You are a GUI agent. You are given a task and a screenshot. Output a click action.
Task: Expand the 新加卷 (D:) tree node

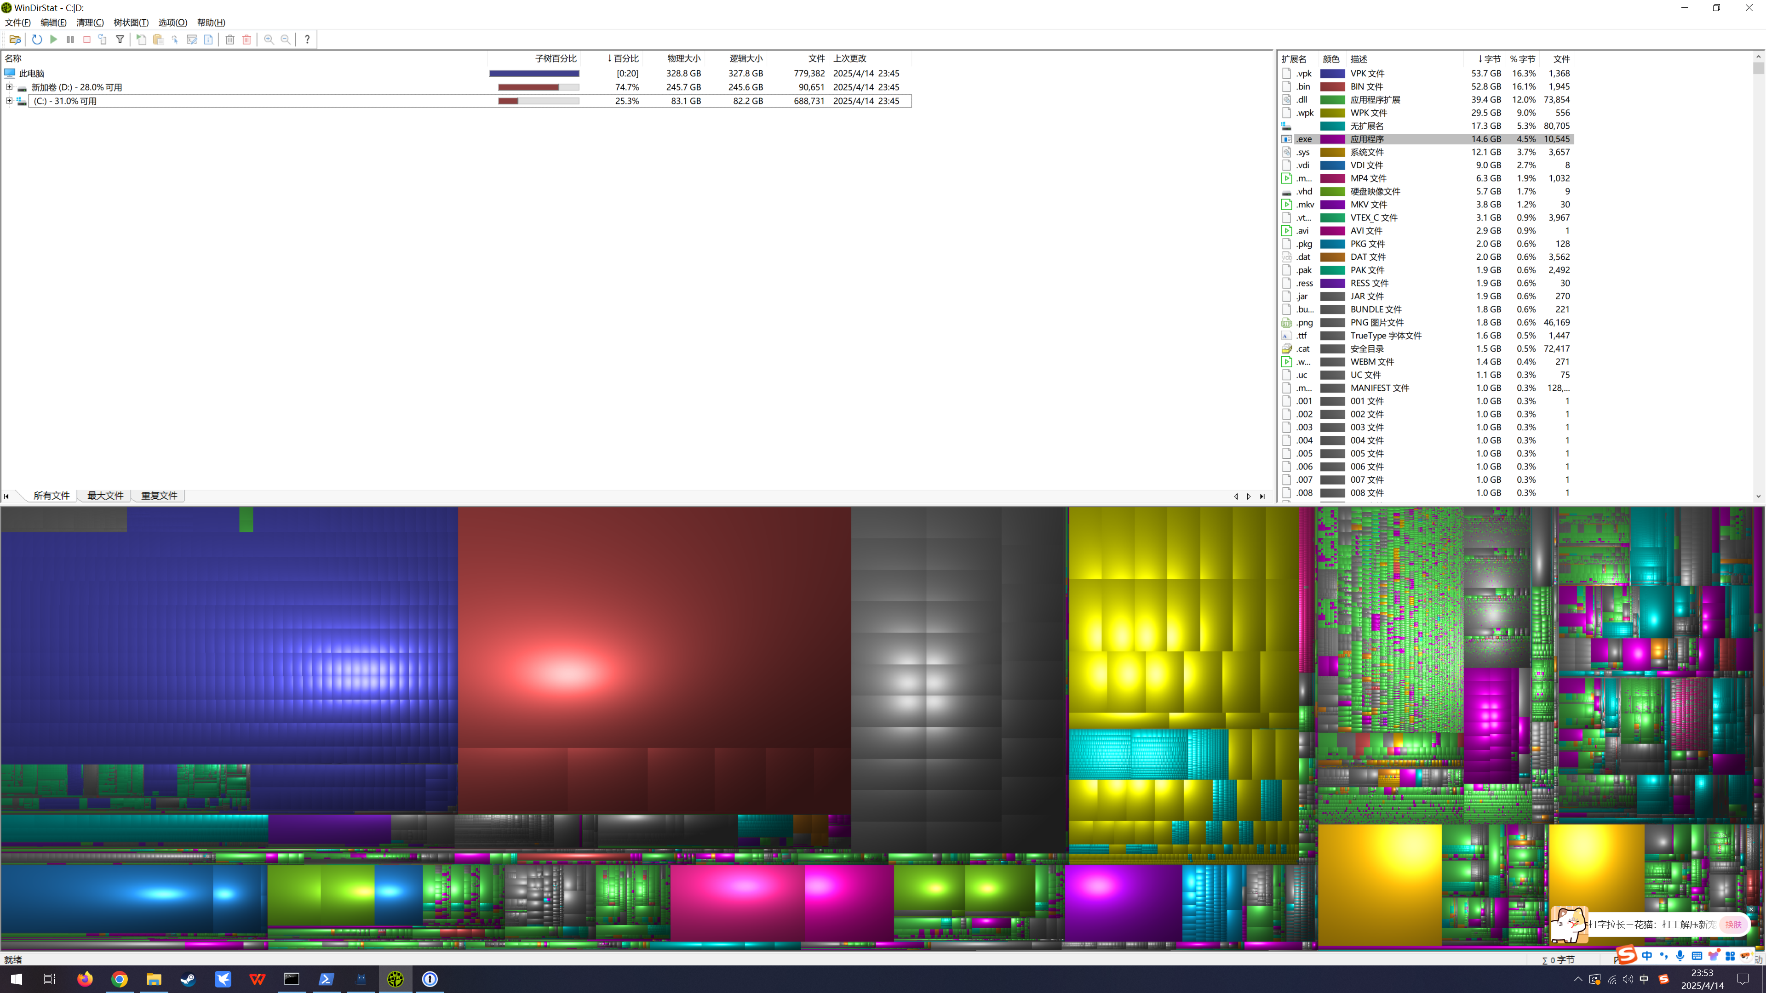(x=9, y=87)
